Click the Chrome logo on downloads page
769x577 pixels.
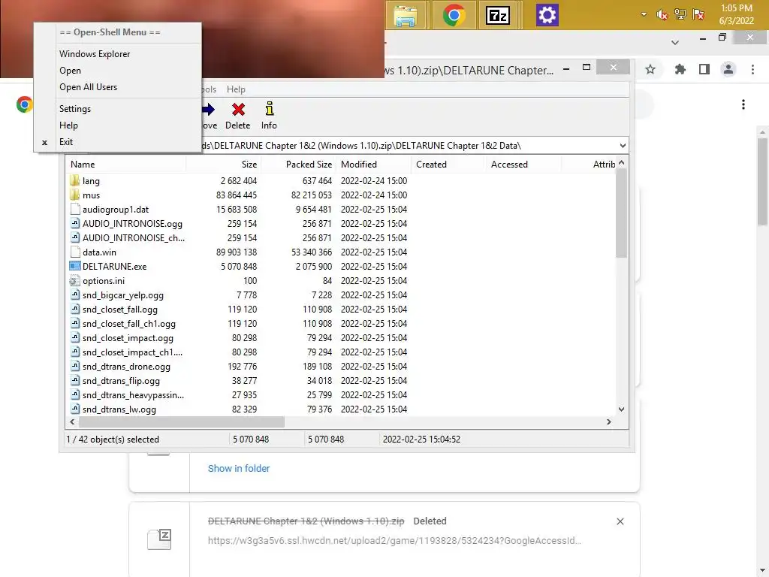(25, 104)
